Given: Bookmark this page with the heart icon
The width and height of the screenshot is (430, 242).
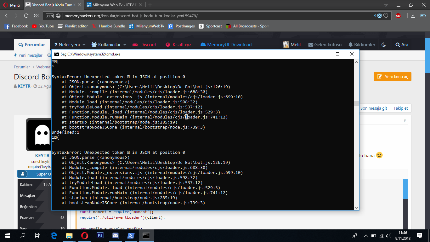Looking at the screenshot, I should point(386,16).
